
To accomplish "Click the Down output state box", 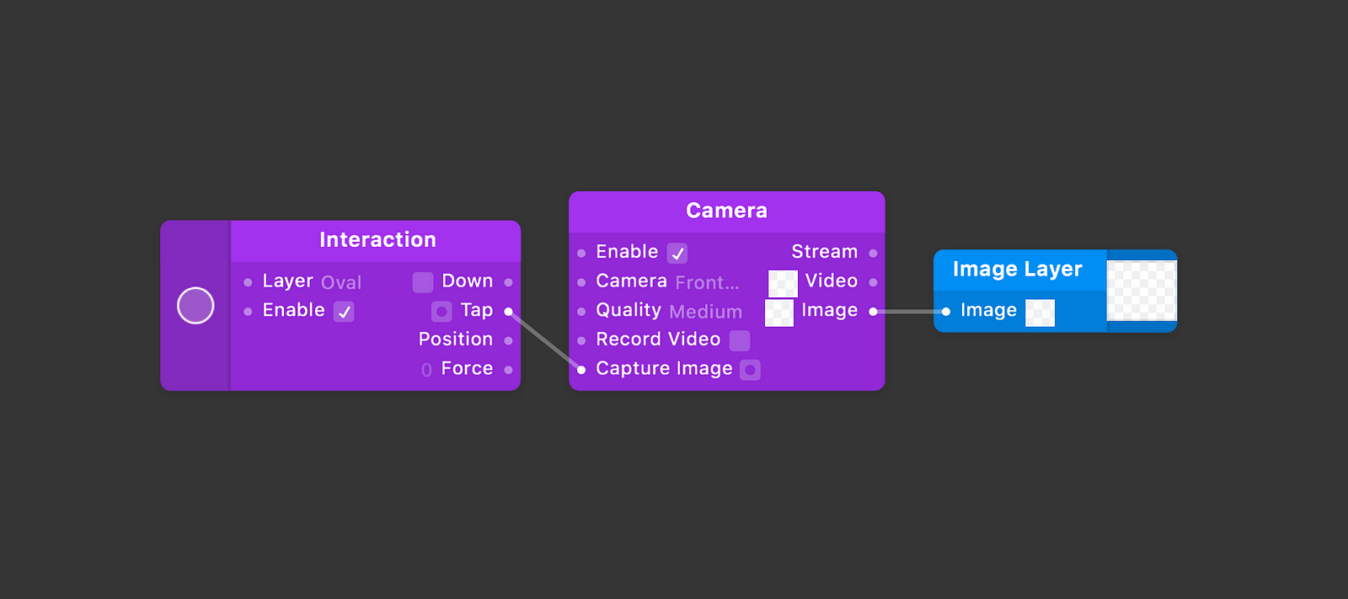I will click(423, 282).
